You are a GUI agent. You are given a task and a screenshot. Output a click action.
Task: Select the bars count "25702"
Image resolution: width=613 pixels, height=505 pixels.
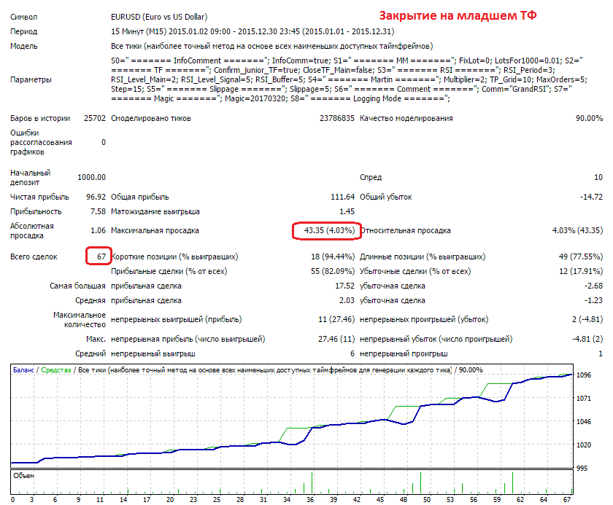pos(95,118)
